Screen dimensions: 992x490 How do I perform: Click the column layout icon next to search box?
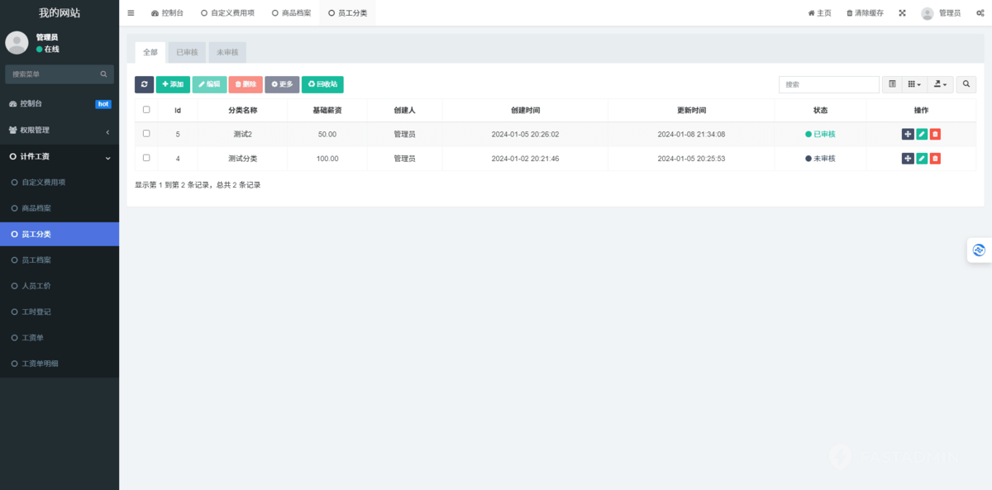coord(892,84)
